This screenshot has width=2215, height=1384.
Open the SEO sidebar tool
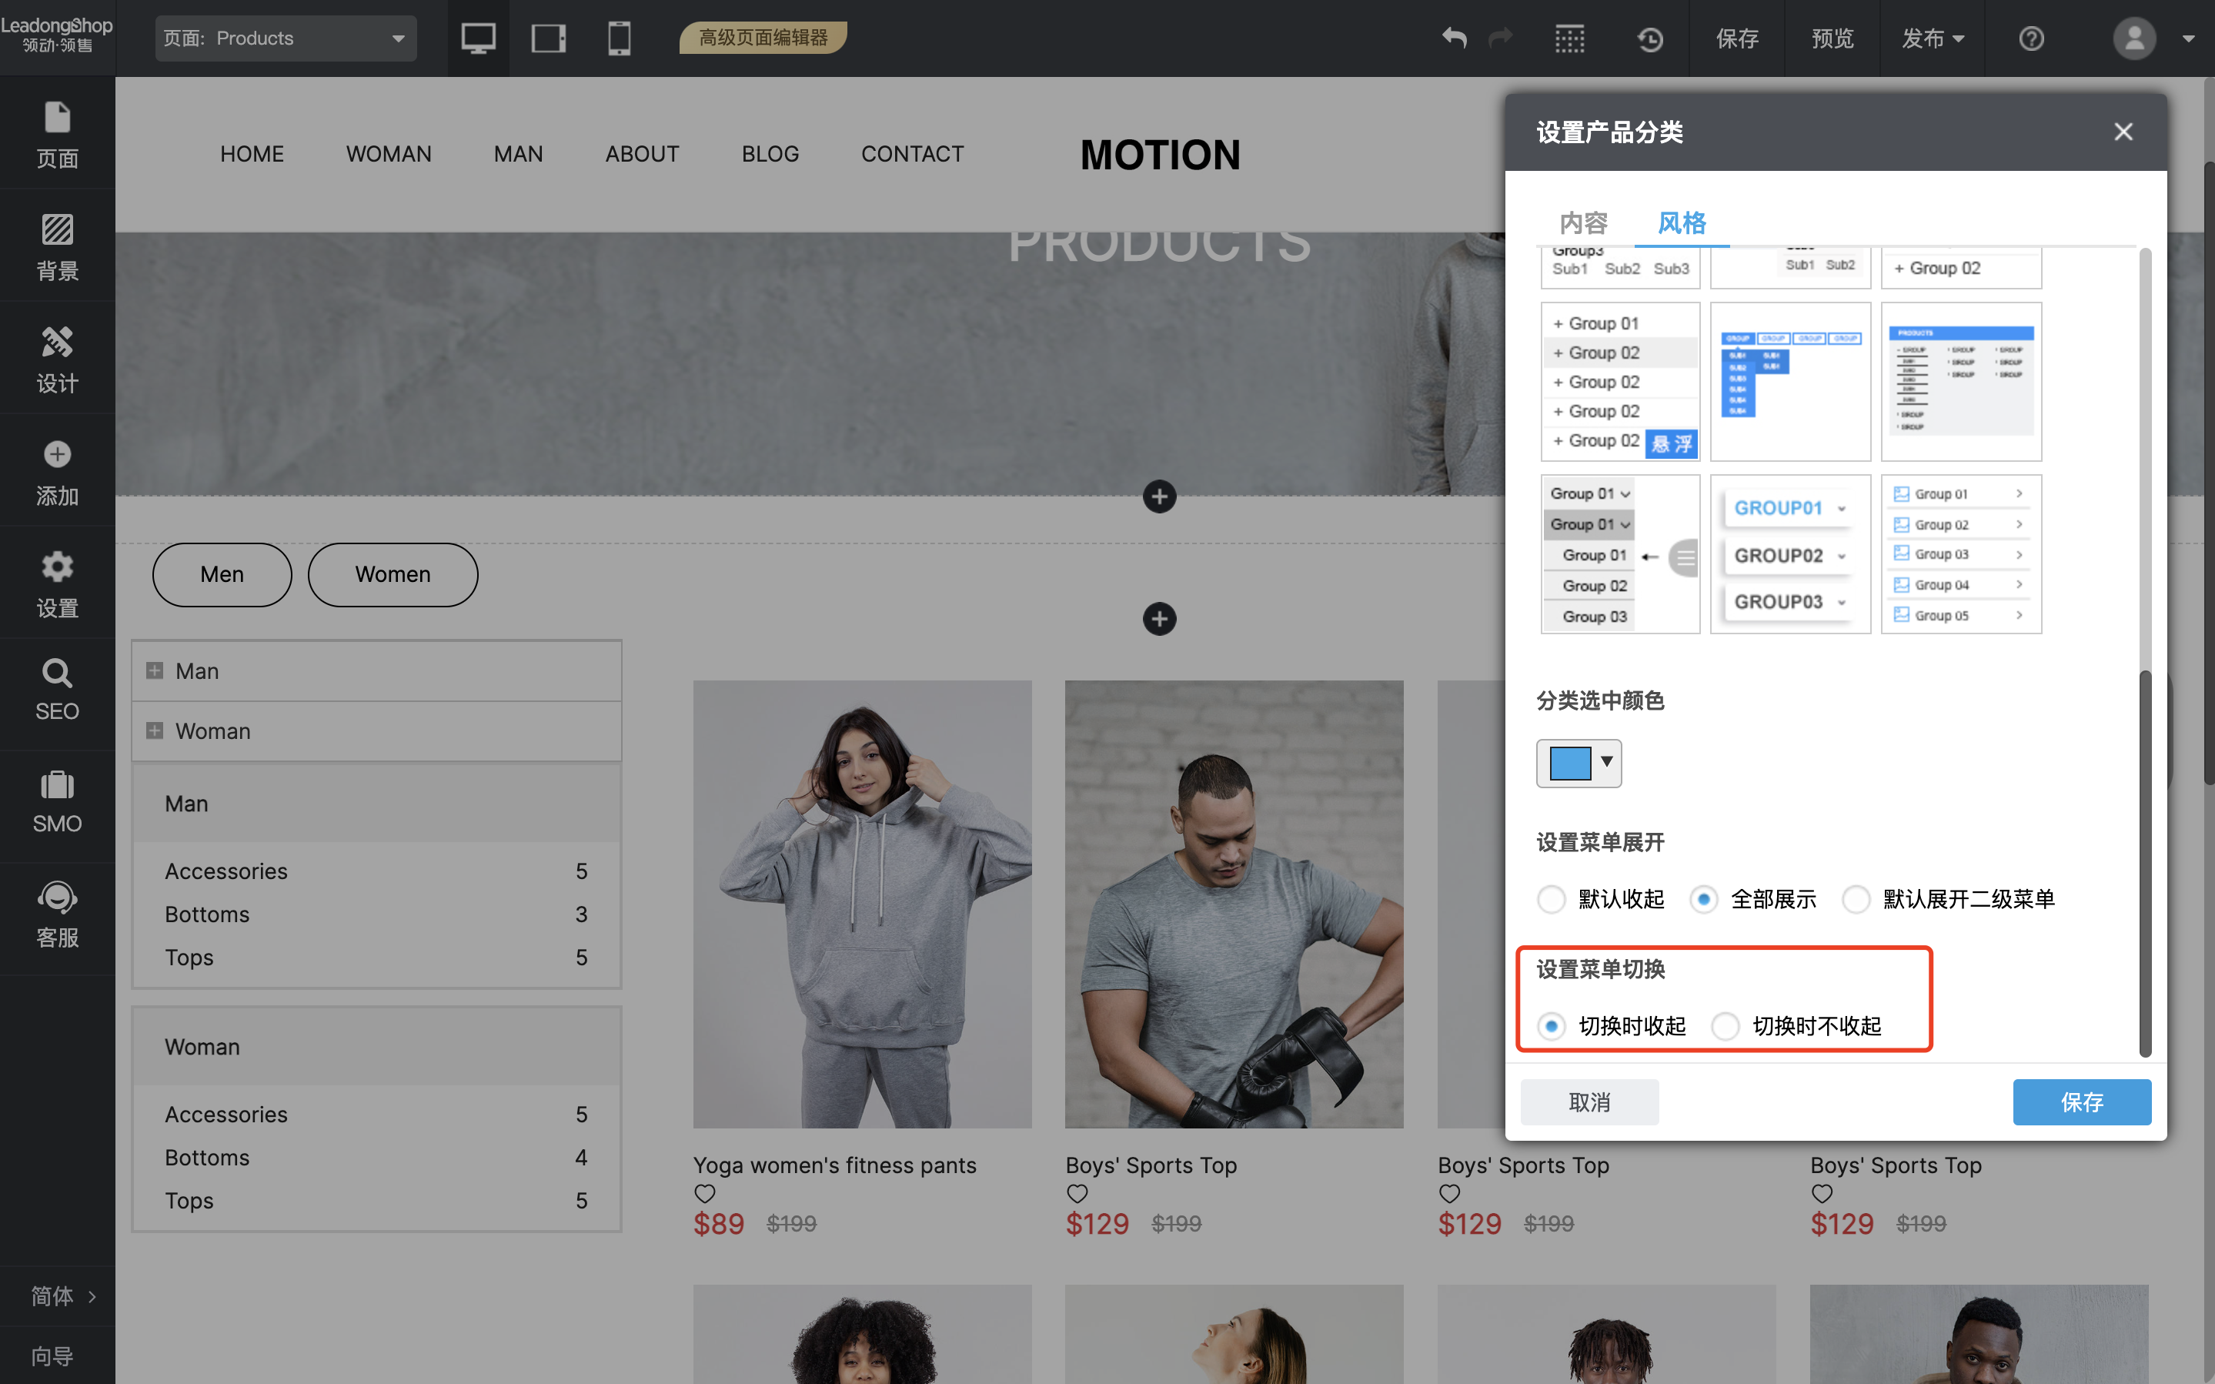click(x=57, y=691)
